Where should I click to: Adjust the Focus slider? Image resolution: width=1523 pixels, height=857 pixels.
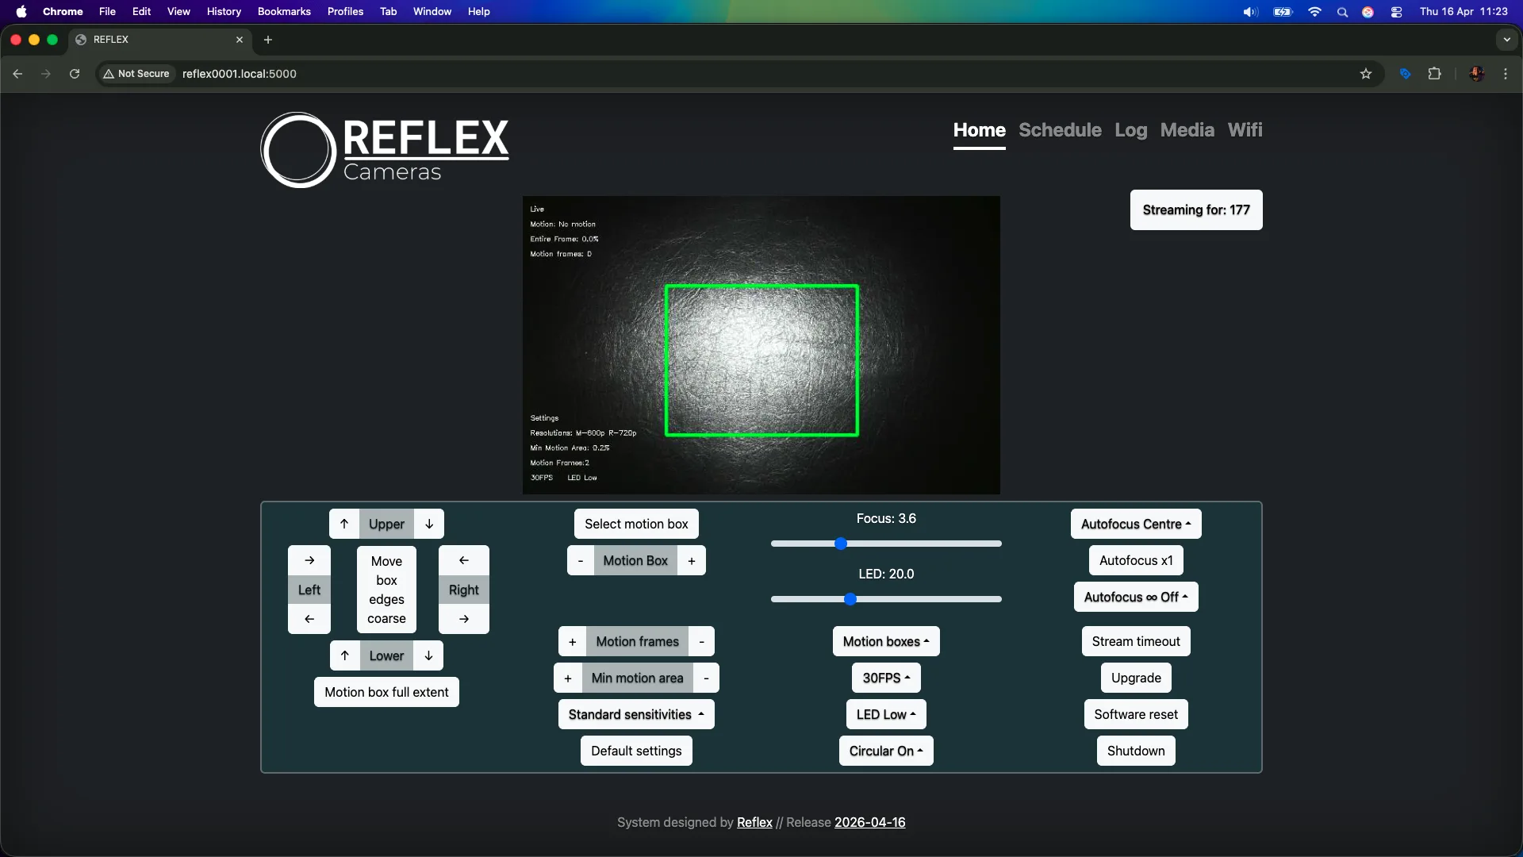click(886, 544)
